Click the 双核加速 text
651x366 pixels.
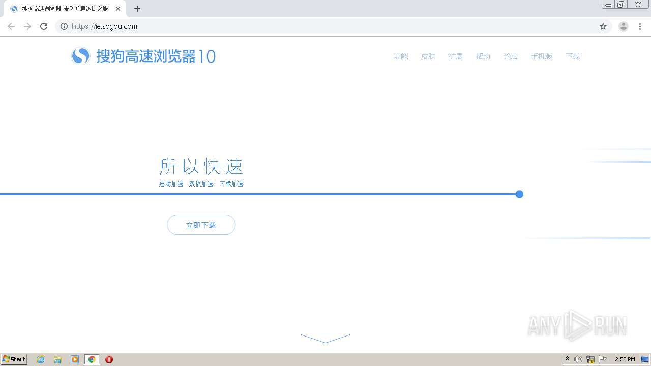click(x=201, y=184)
